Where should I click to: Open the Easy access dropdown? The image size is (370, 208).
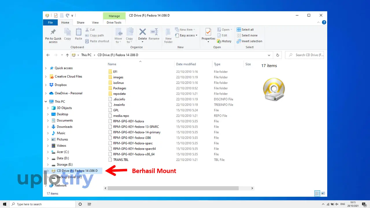pyautogui.click(x=186, y=35)
